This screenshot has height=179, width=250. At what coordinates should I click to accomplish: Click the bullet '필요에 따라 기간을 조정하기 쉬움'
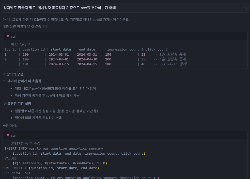click(x=38, y=118)
